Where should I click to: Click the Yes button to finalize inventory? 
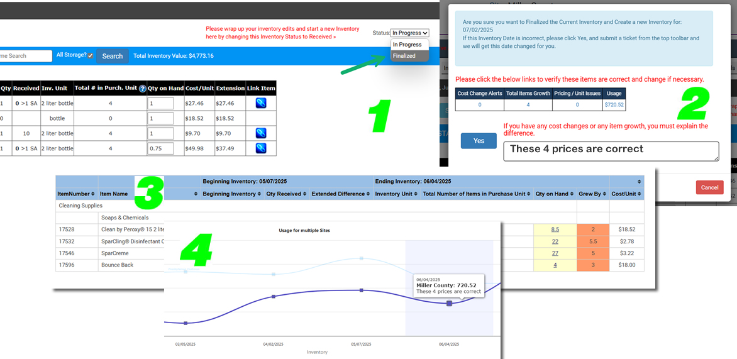[x=479, y=141]
